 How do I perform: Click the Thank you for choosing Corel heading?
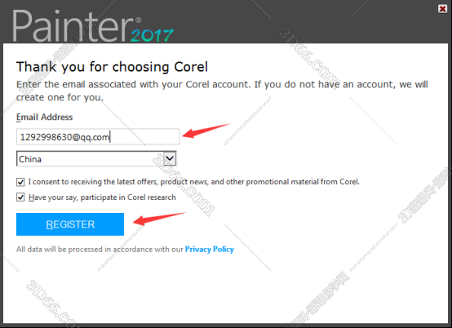[x=112, y=67]
